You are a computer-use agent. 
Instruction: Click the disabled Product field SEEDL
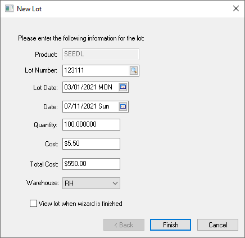coord(101,55)
